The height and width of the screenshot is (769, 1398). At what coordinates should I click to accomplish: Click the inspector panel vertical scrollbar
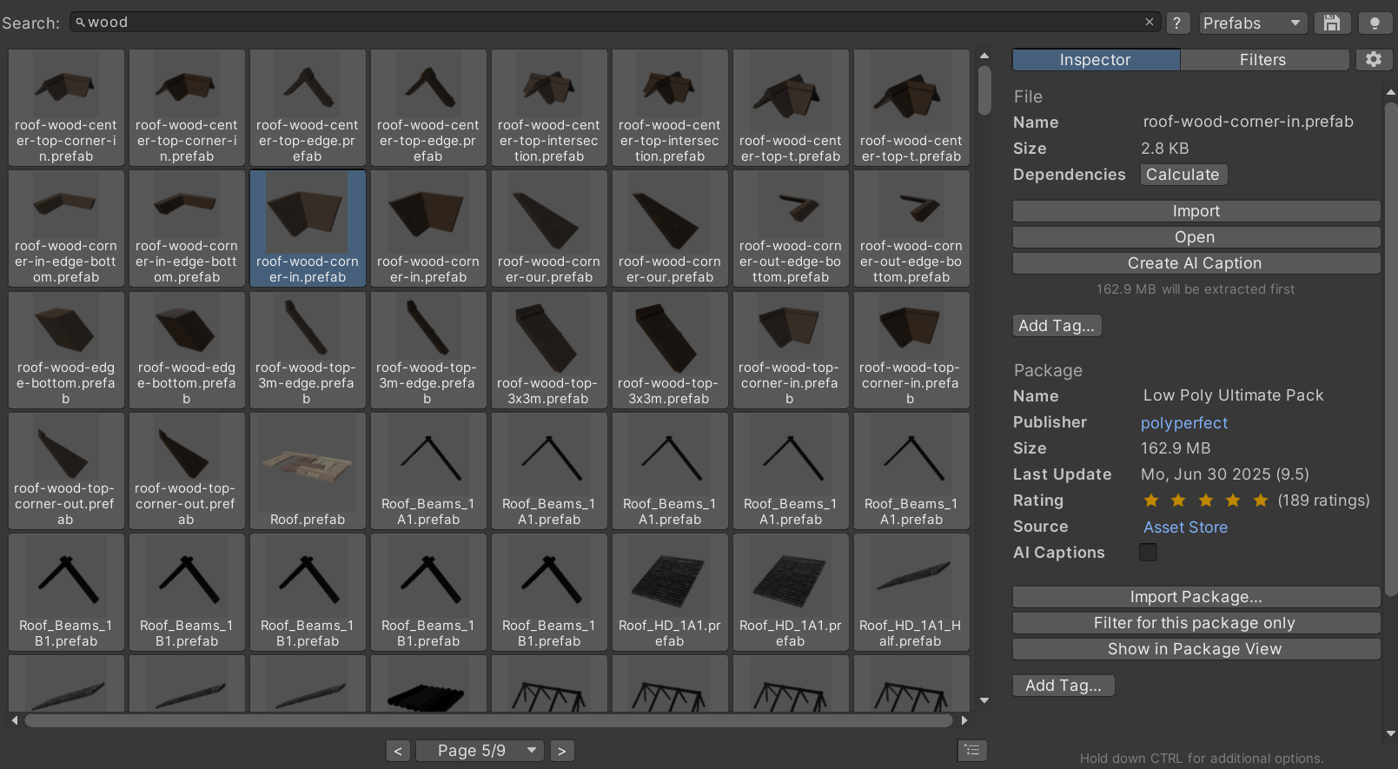pos(1391,348)
